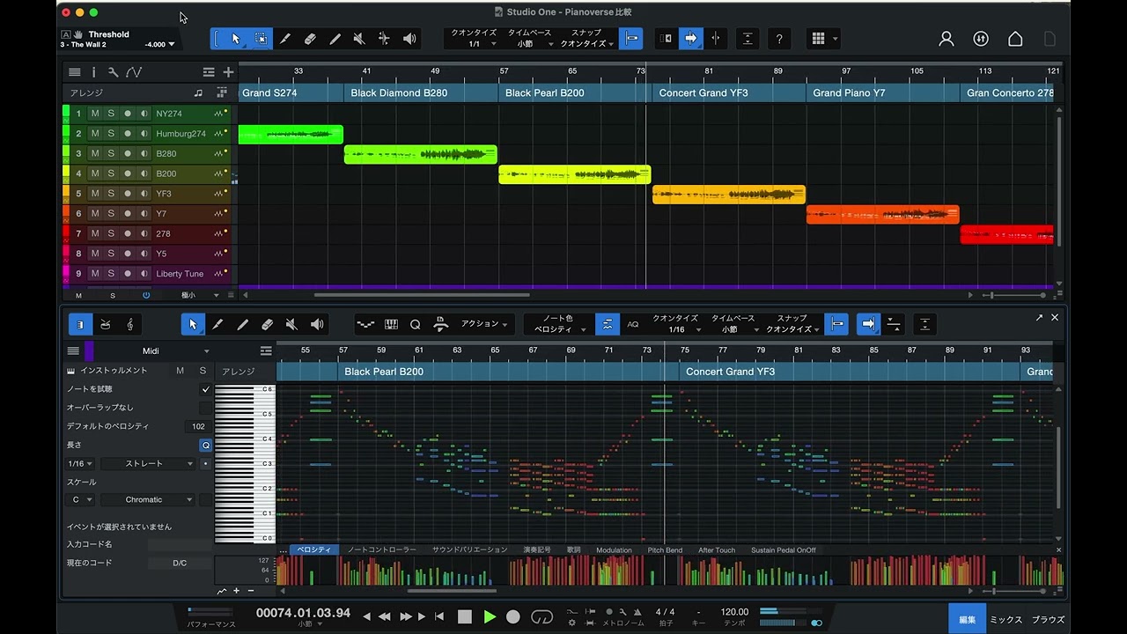
Task: Select the Range tool in main toolbar
Action: 261,39
